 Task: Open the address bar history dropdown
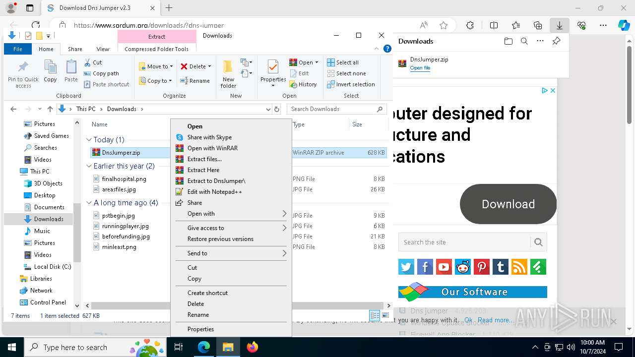[268, 109]
